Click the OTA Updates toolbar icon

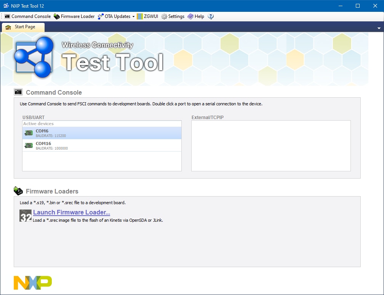[101, 16]
